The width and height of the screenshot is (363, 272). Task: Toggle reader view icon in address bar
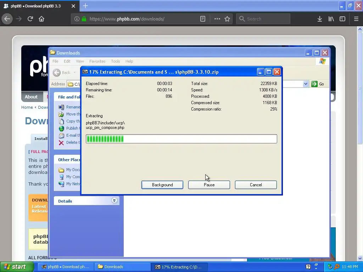point(203,19)
